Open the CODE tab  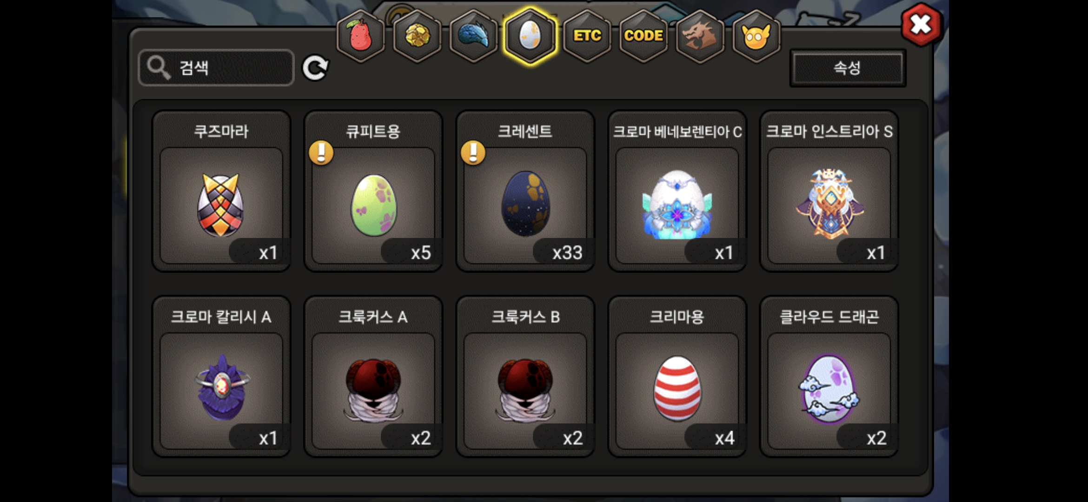click(x=644, y=35)
